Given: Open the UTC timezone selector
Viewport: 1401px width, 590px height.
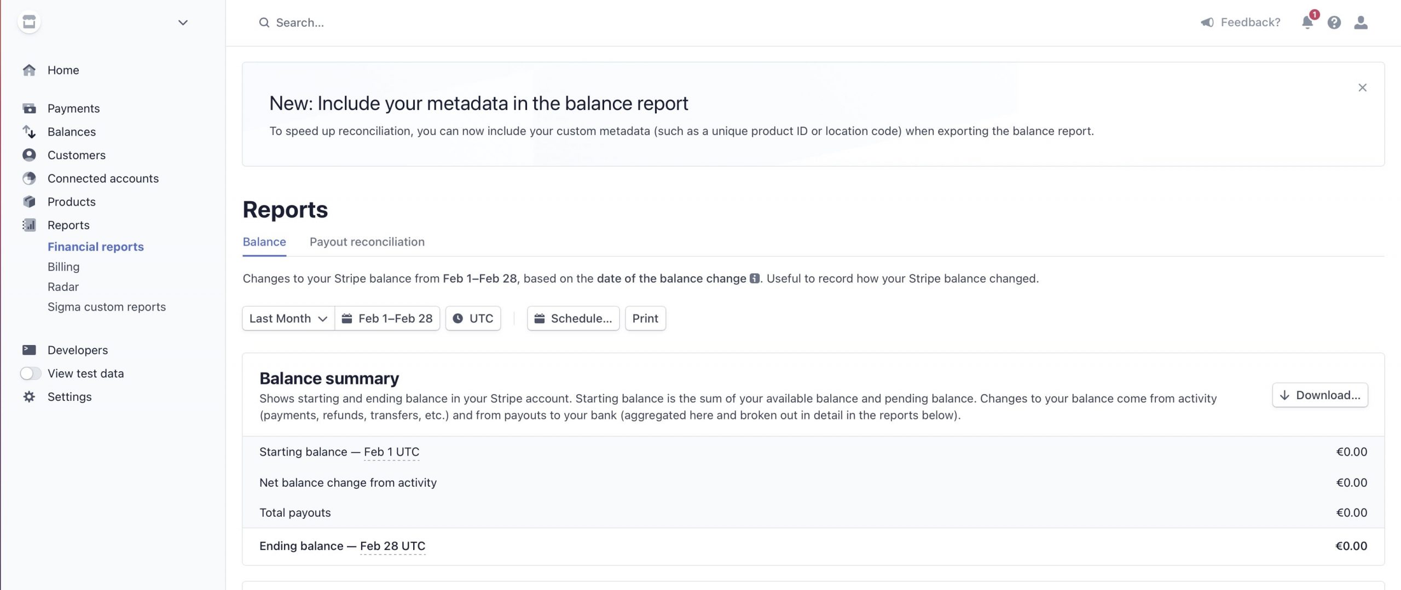Looking at the screenshot, I should pyautogui.click(x=473, y=318).
